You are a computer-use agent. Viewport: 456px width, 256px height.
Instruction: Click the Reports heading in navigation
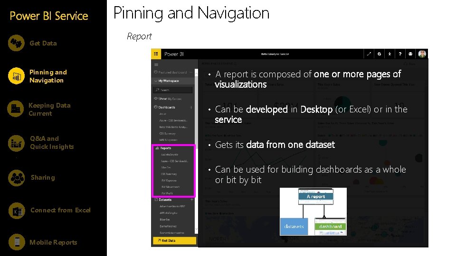(165, 148)
